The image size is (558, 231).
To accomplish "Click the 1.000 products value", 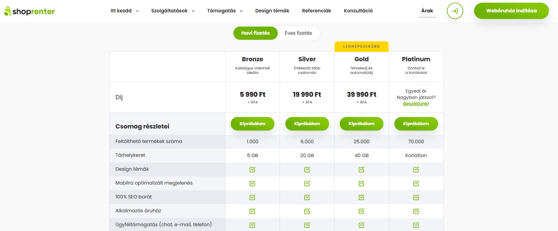I will coord(252,141).
